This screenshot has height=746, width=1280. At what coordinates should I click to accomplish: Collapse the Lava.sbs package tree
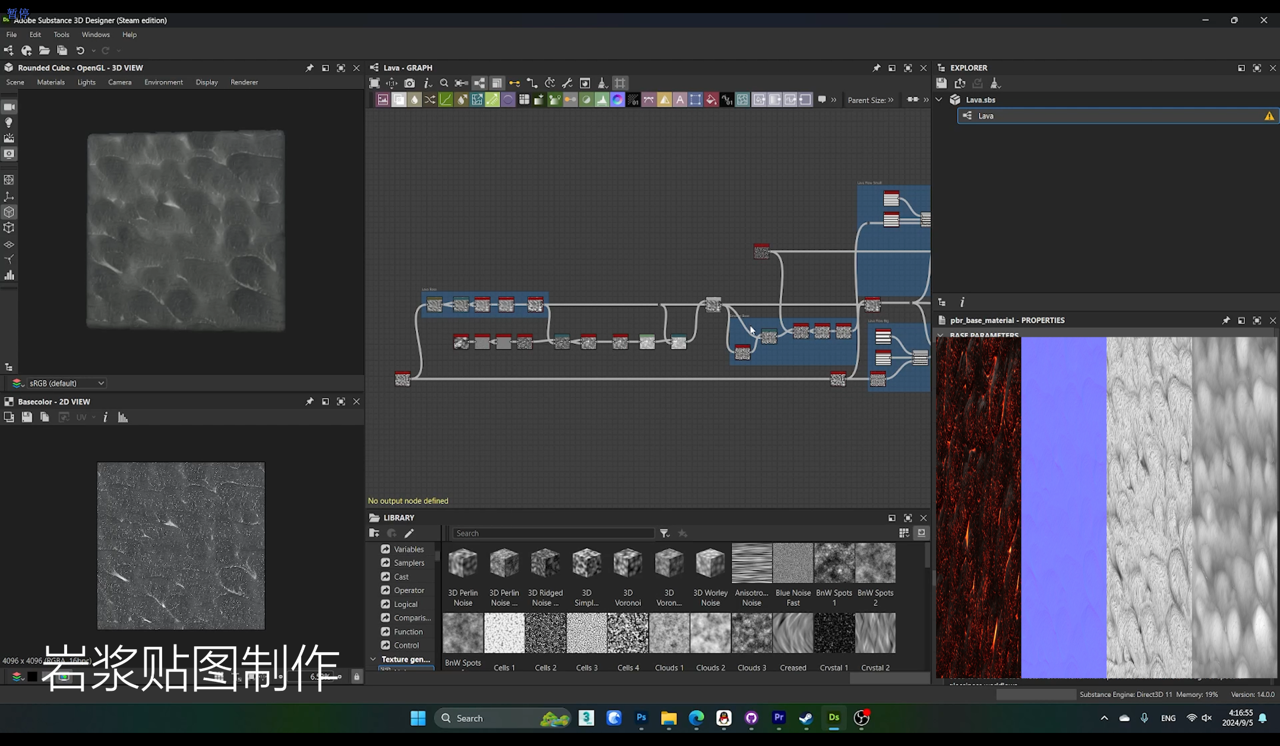tap(939, 100)
